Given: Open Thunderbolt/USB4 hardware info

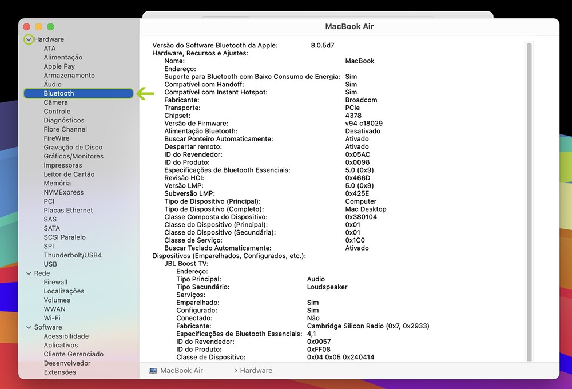Looking at the screenshot, I should (x=73, y=255).
